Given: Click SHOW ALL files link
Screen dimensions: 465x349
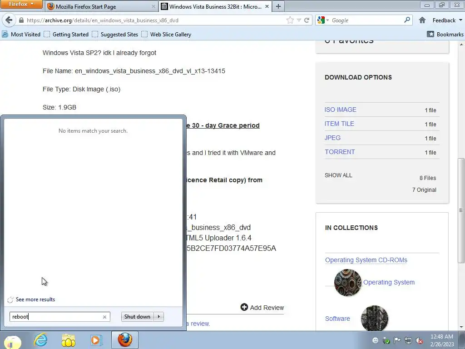Looking at the screenshot, I should click(338, 175).
